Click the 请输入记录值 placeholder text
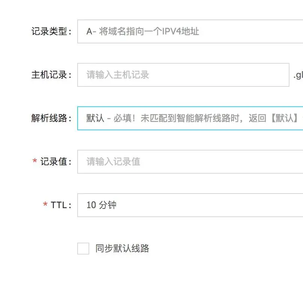 113,162
